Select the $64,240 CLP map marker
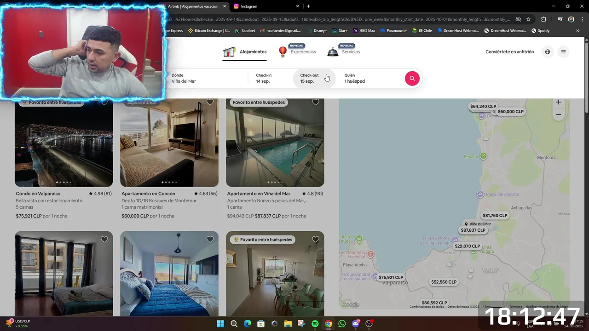 tap(483, 106)
